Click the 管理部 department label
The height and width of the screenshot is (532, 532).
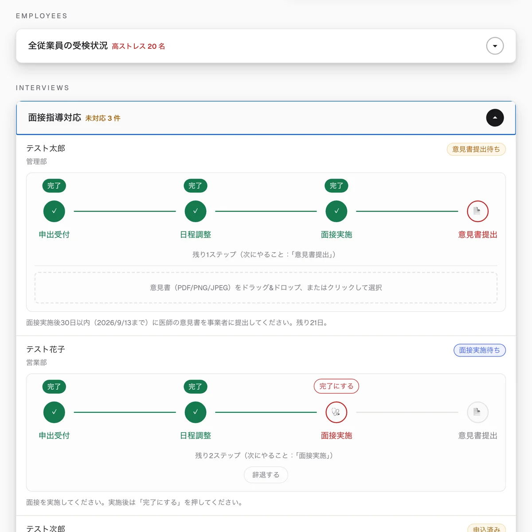pos(36,161)
